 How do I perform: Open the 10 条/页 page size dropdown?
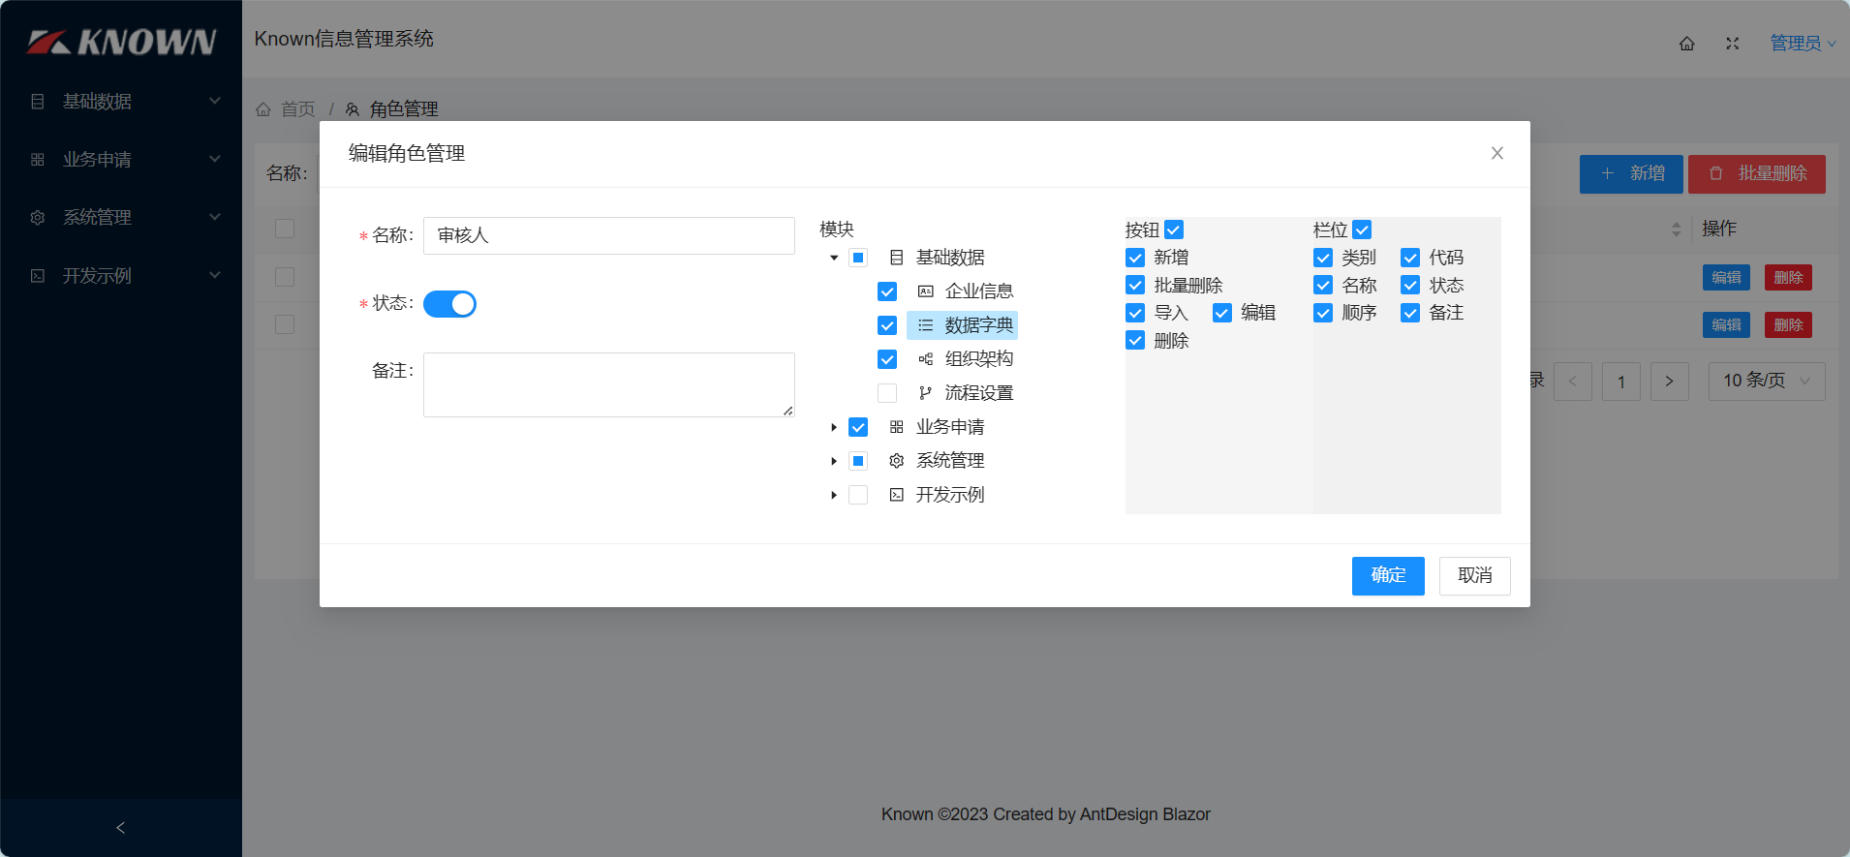click(x=1767, y=381)
